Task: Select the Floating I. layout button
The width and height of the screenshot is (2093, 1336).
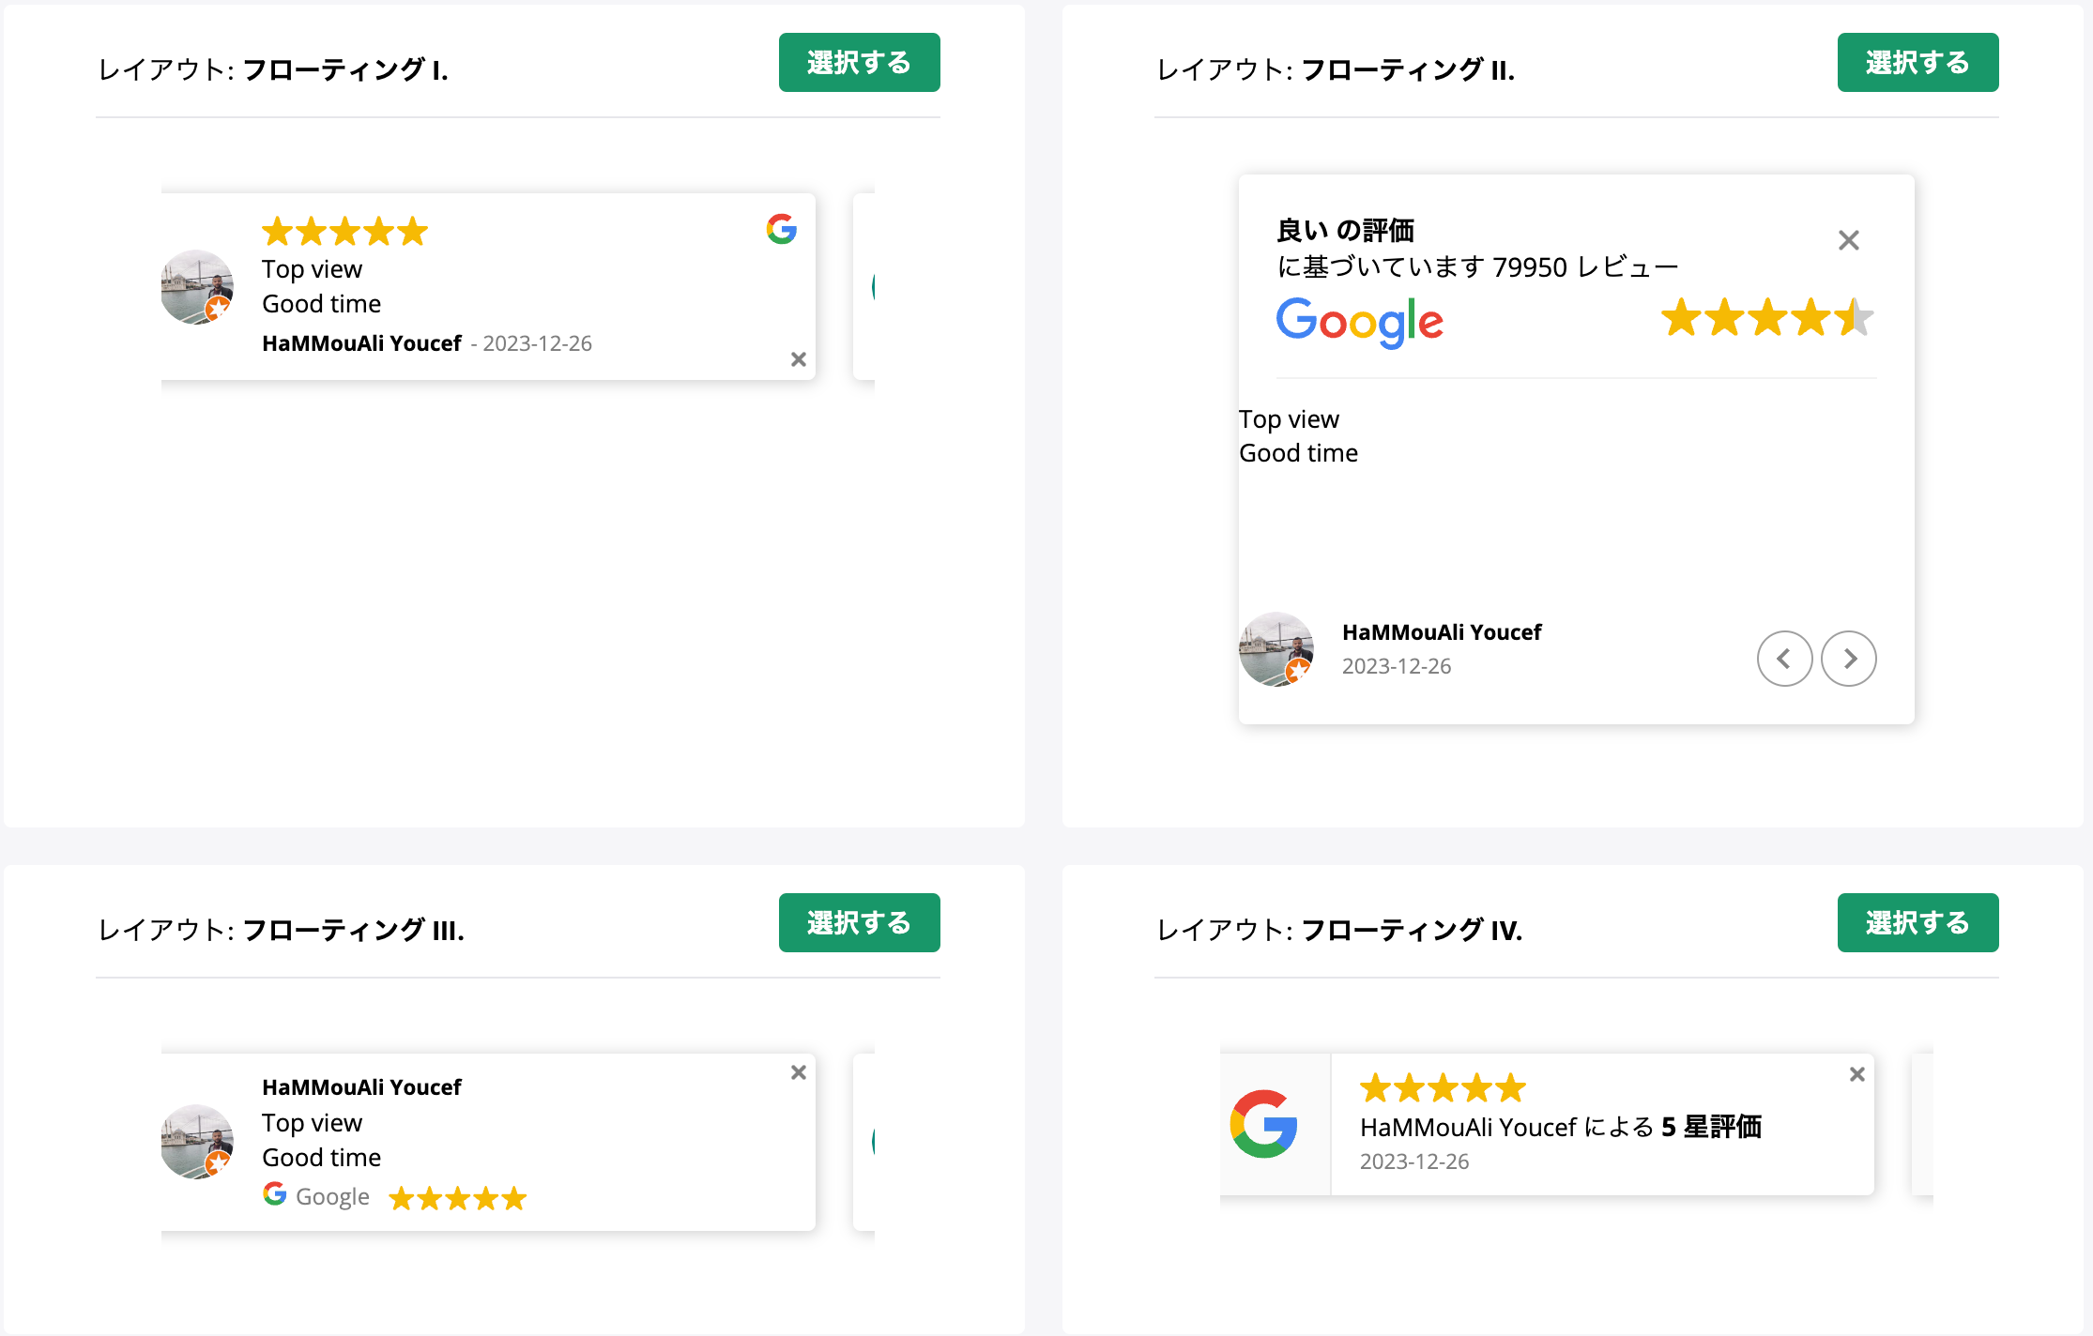Action: click(859, 63)
